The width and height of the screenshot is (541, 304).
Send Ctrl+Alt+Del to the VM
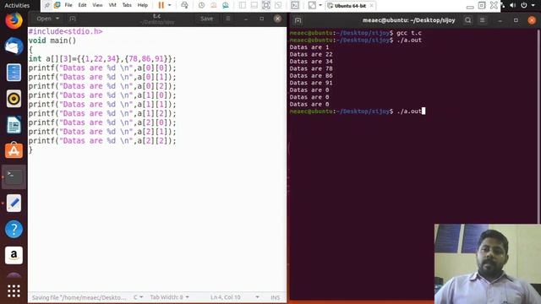coord(184,5)
